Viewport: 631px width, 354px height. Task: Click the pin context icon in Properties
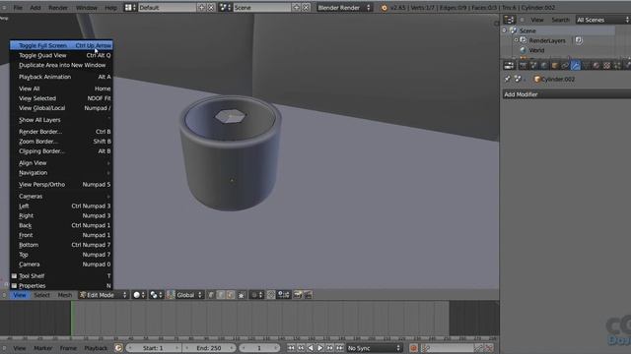click(x=508, y=79)
